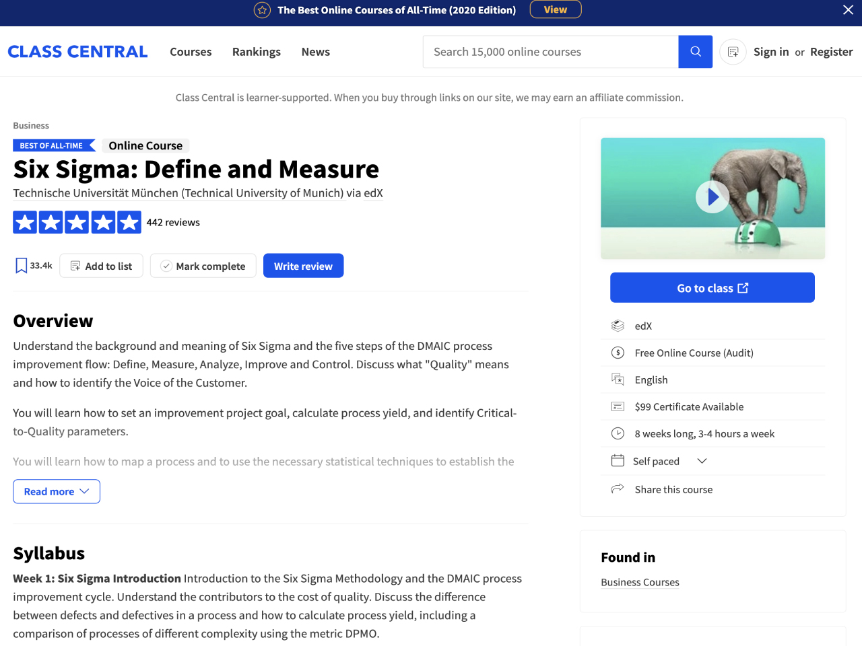Screen dimensions: 862x646
Task: Click the fifth rating star
Action: [x=129, y=223]
